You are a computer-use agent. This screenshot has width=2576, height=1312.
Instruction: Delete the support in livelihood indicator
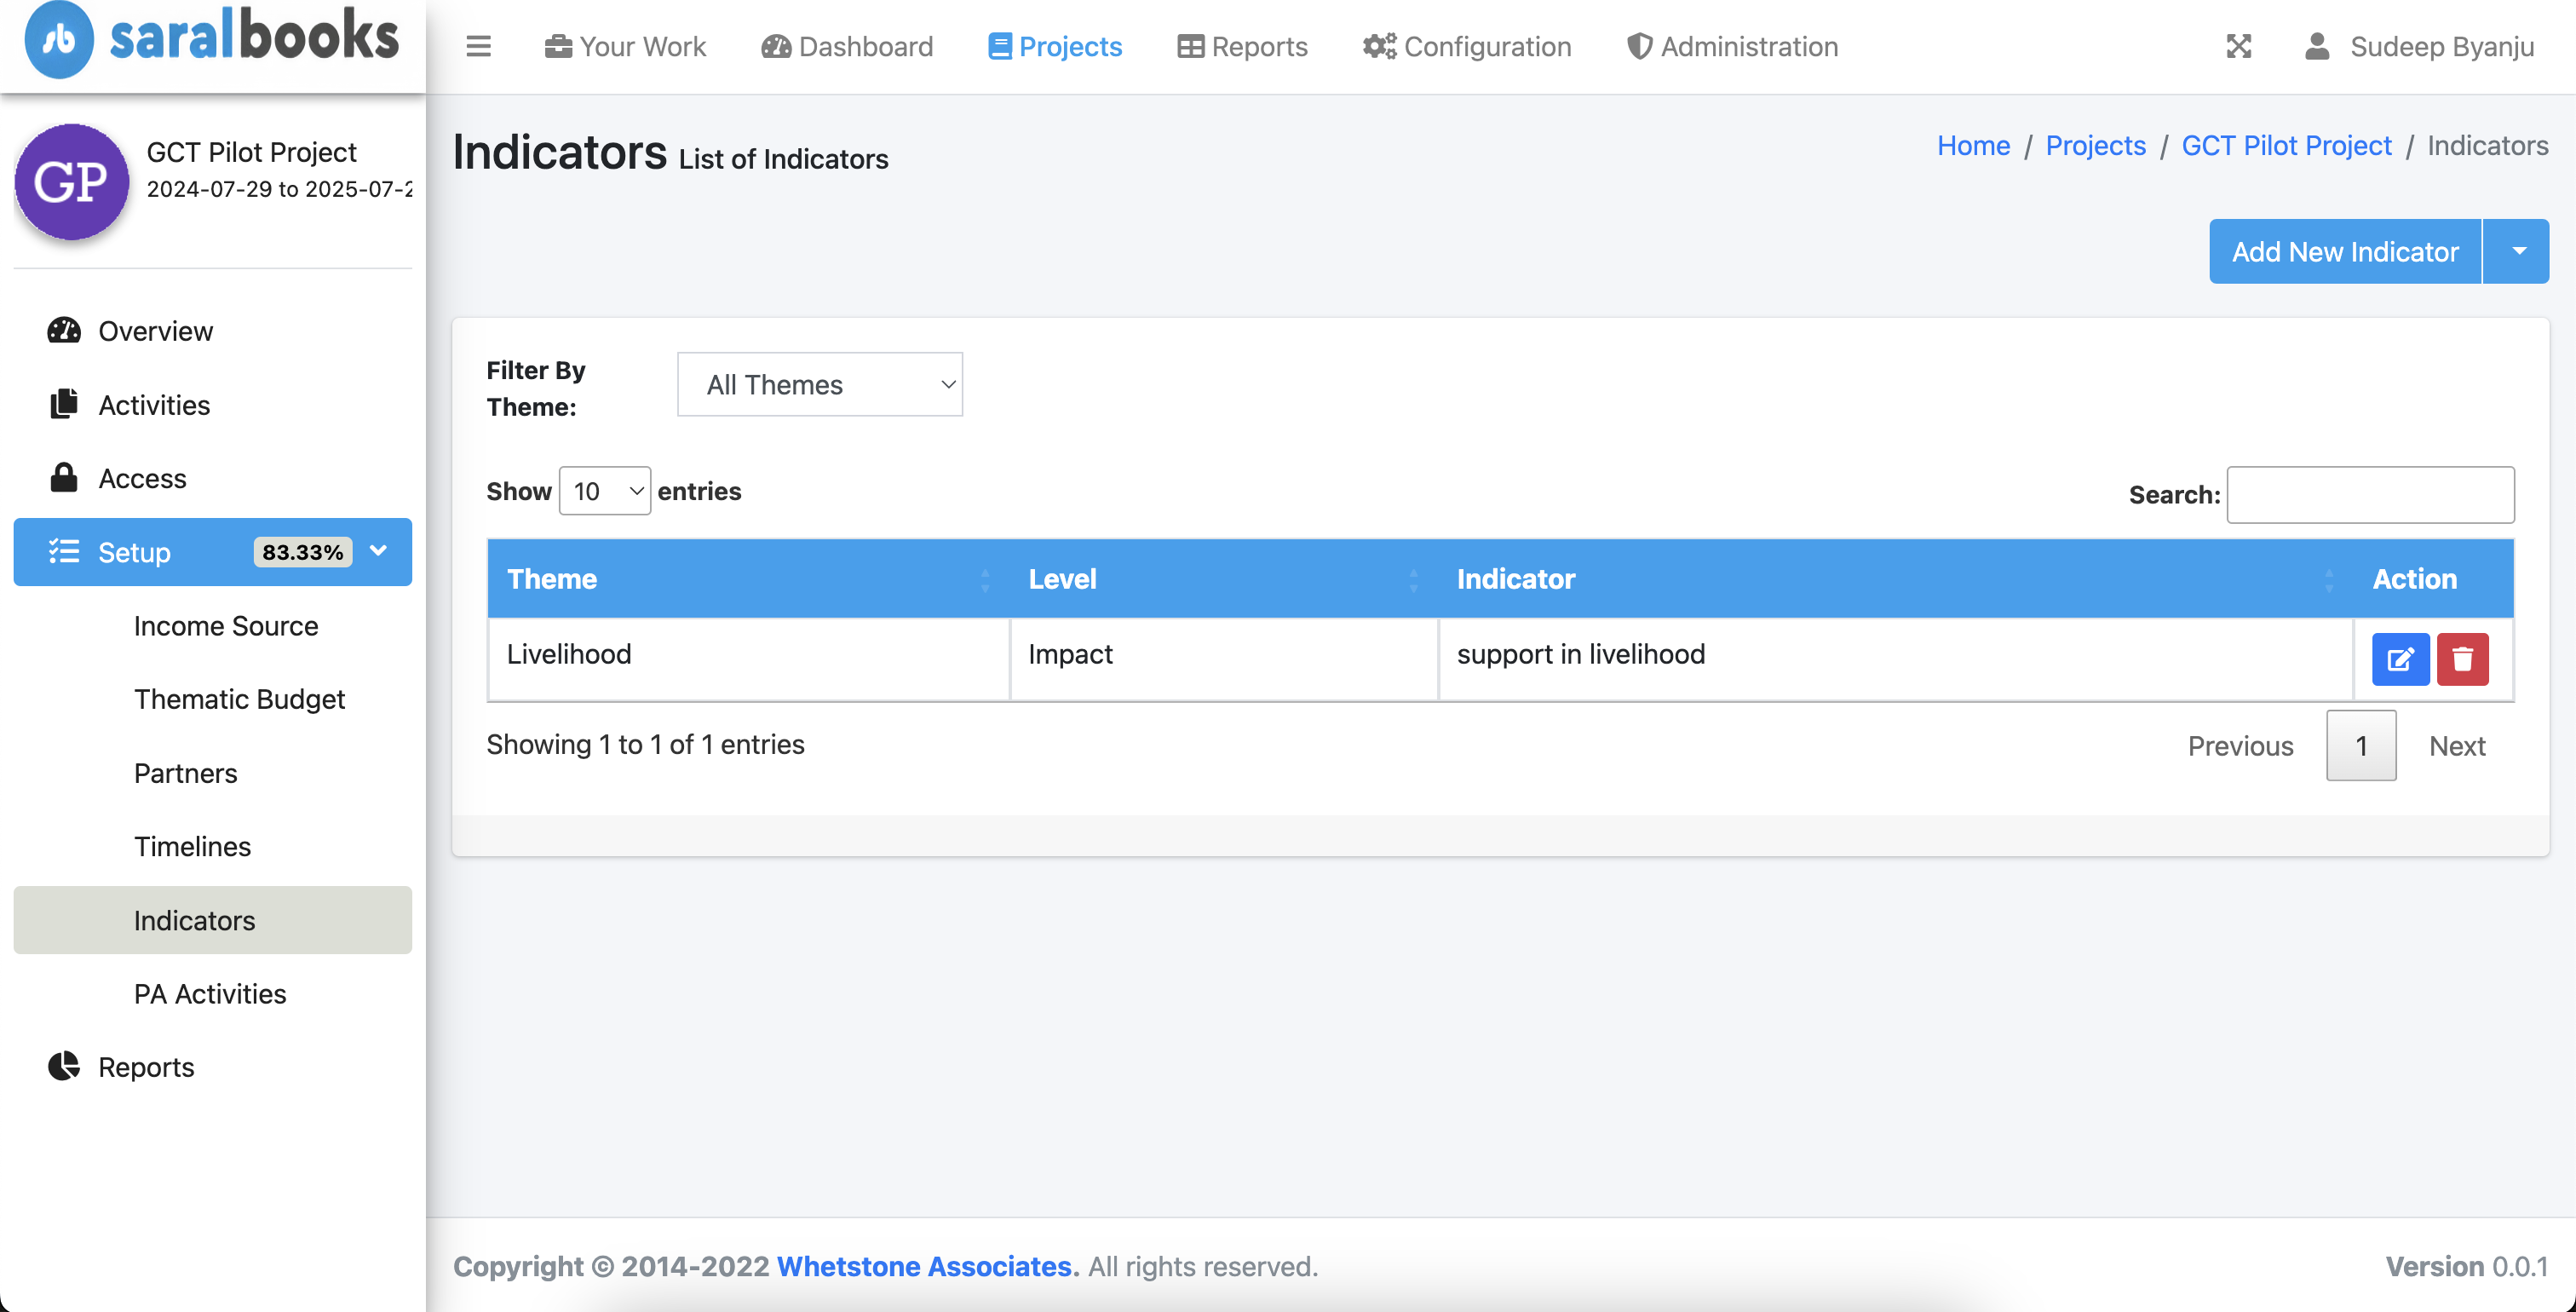(2462, 659)
